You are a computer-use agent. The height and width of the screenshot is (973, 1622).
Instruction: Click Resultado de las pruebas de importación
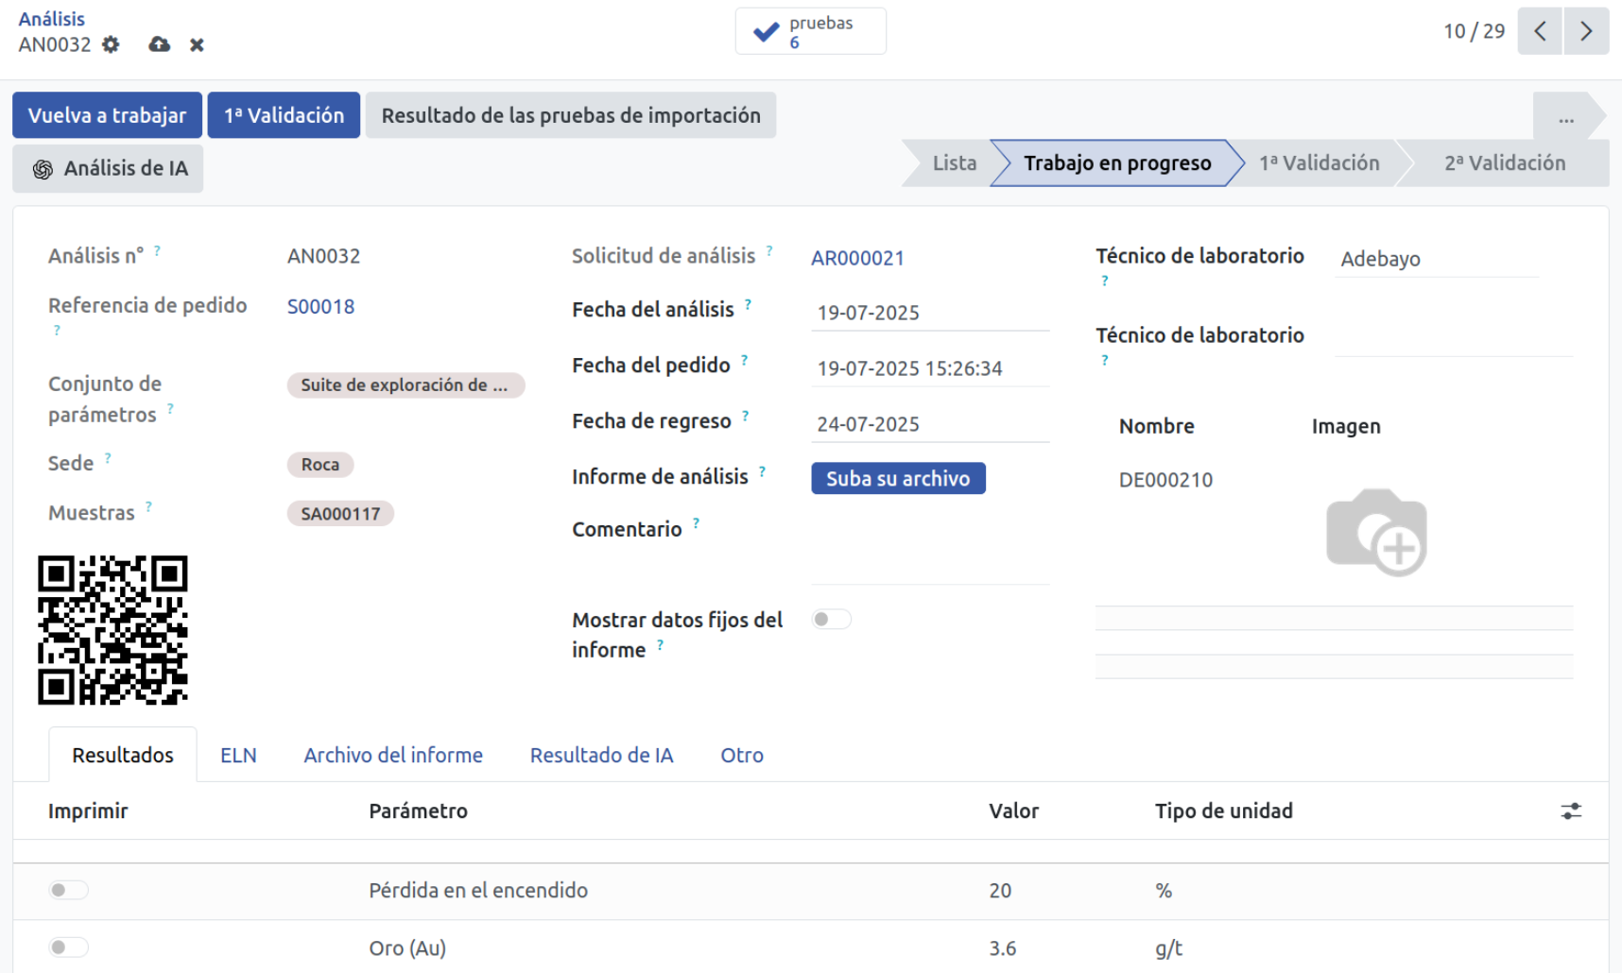pos(571,115)
